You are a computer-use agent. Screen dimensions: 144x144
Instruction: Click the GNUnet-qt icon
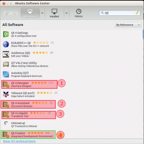click(x=6, y=123)
